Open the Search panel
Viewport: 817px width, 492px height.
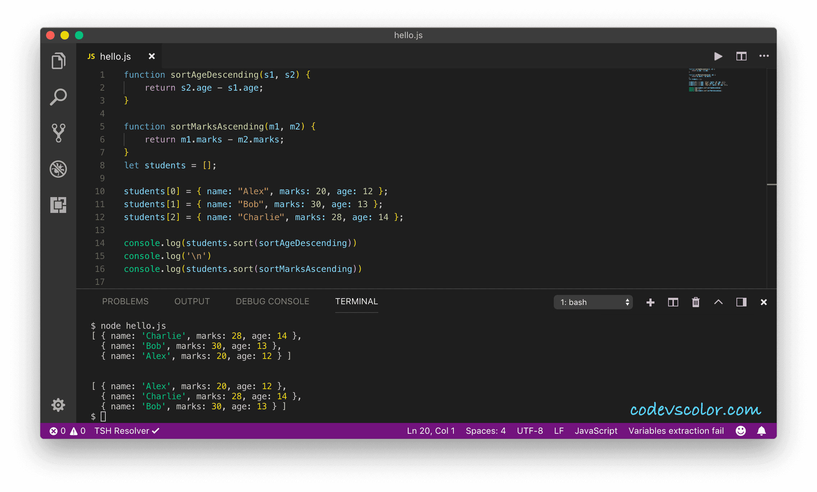click(58, 96)
